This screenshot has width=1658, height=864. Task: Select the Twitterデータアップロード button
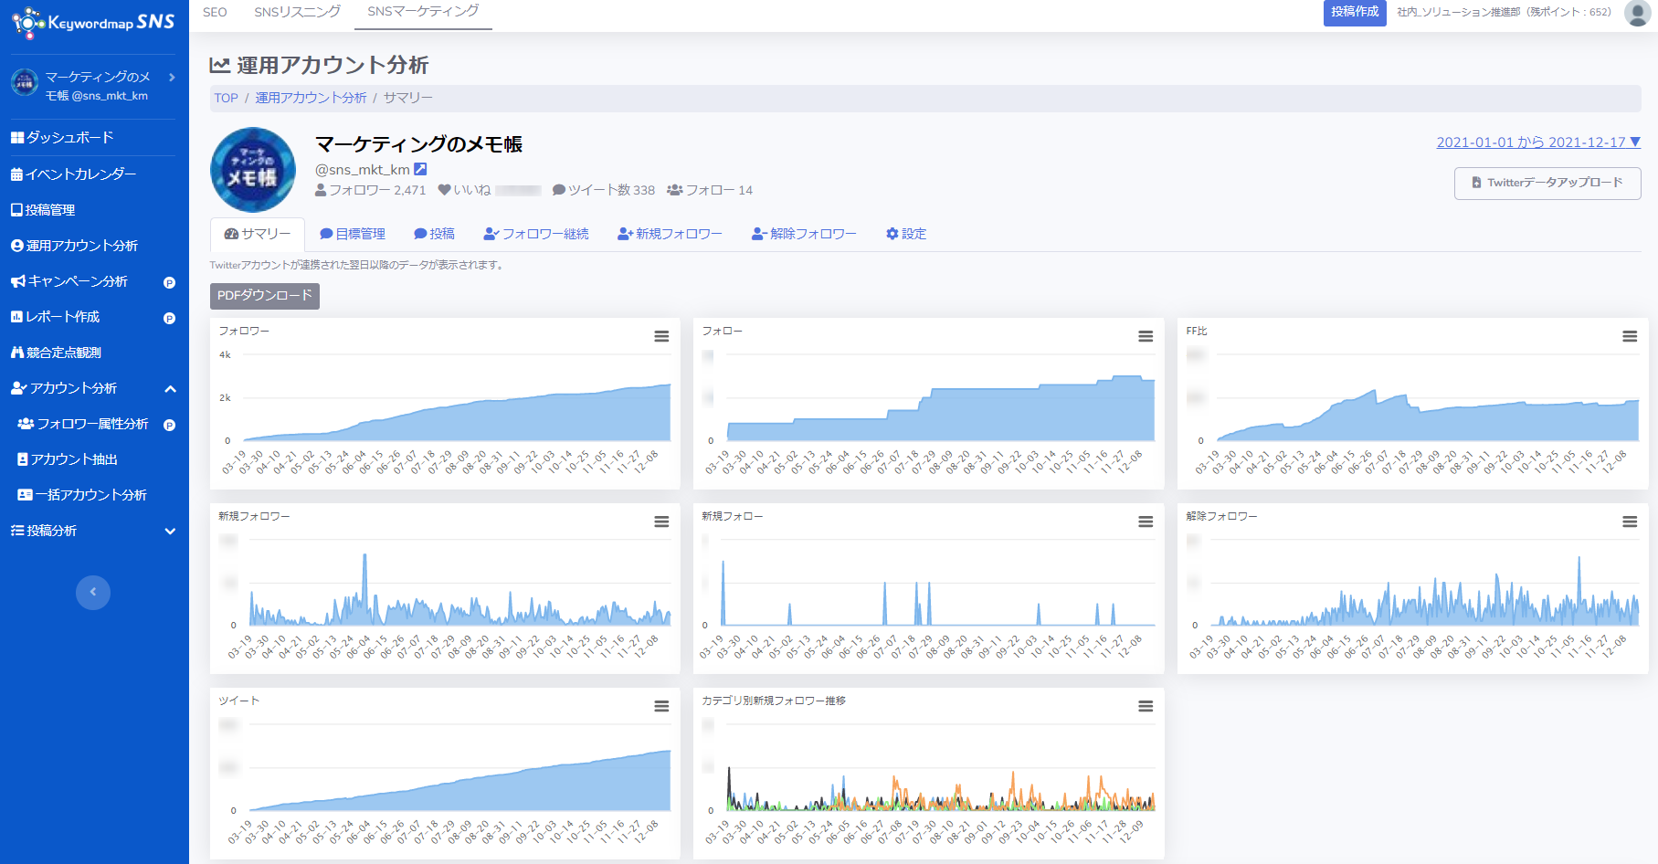(1547, 183)
